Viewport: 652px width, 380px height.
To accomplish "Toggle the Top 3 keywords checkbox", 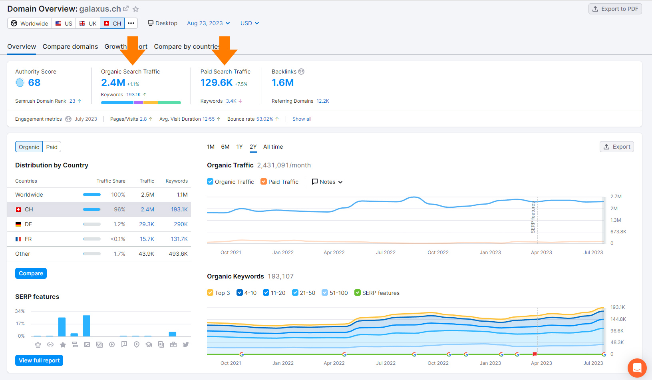I will (x=210, y=292).
